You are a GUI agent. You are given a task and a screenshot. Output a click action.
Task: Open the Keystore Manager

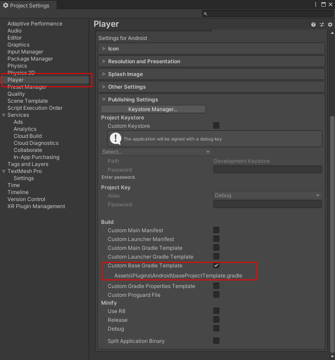click(153, 109)
